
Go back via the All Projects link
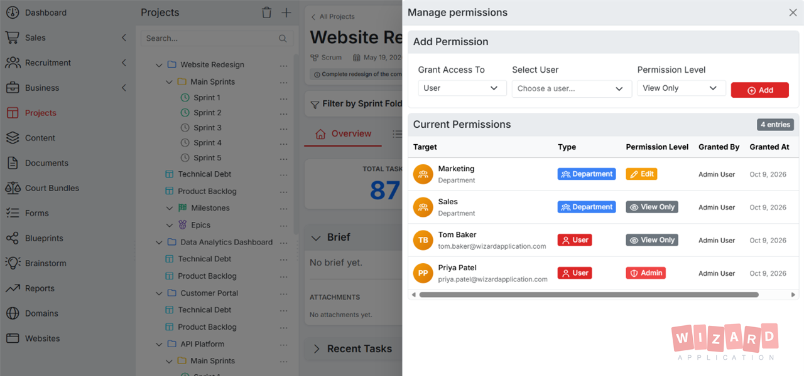click(x=333, y=17)
